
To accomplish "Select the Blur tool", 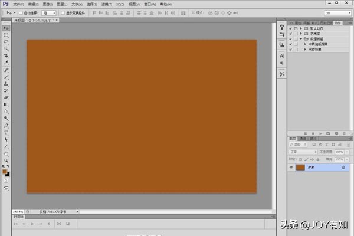I will click(6, 112).
